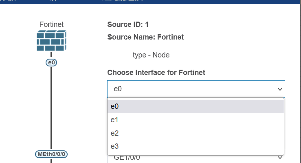
Task: Click the Fortinet firewall icon
Action: coord(51,40)
